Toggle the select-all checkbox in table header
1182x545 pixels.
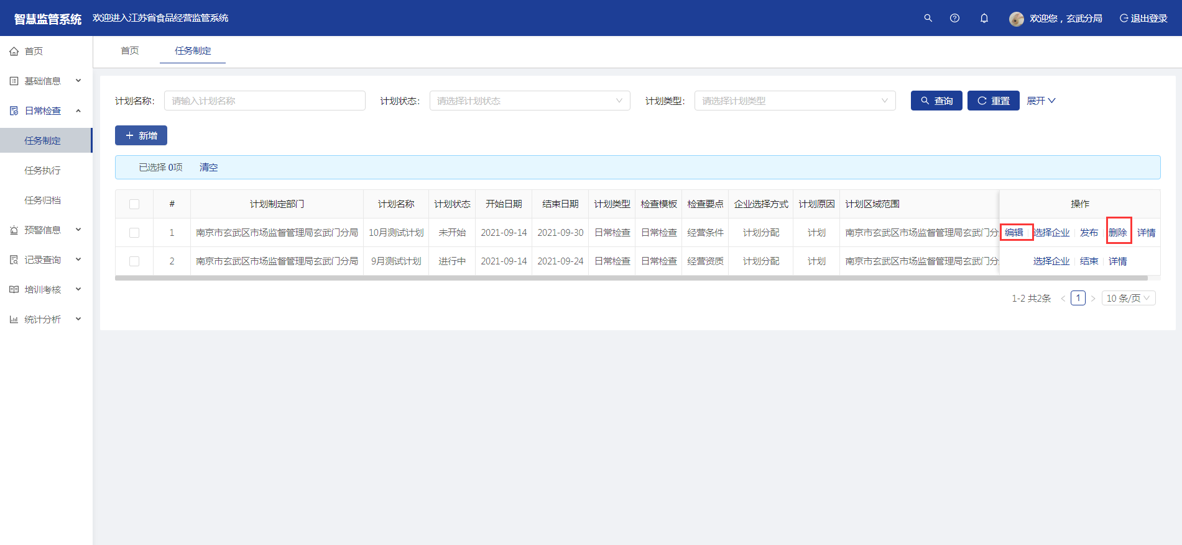point(134,204)
